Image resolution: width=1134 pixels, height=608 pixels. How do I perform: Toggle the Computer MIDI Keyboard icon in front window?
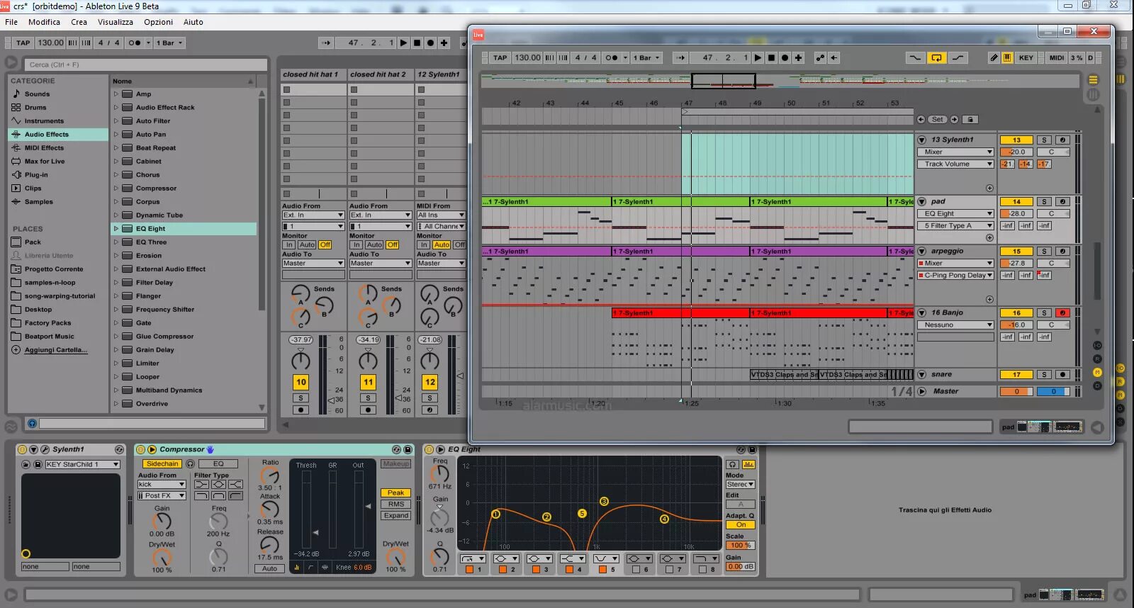pyautogui.click(x=1007, y=57)
